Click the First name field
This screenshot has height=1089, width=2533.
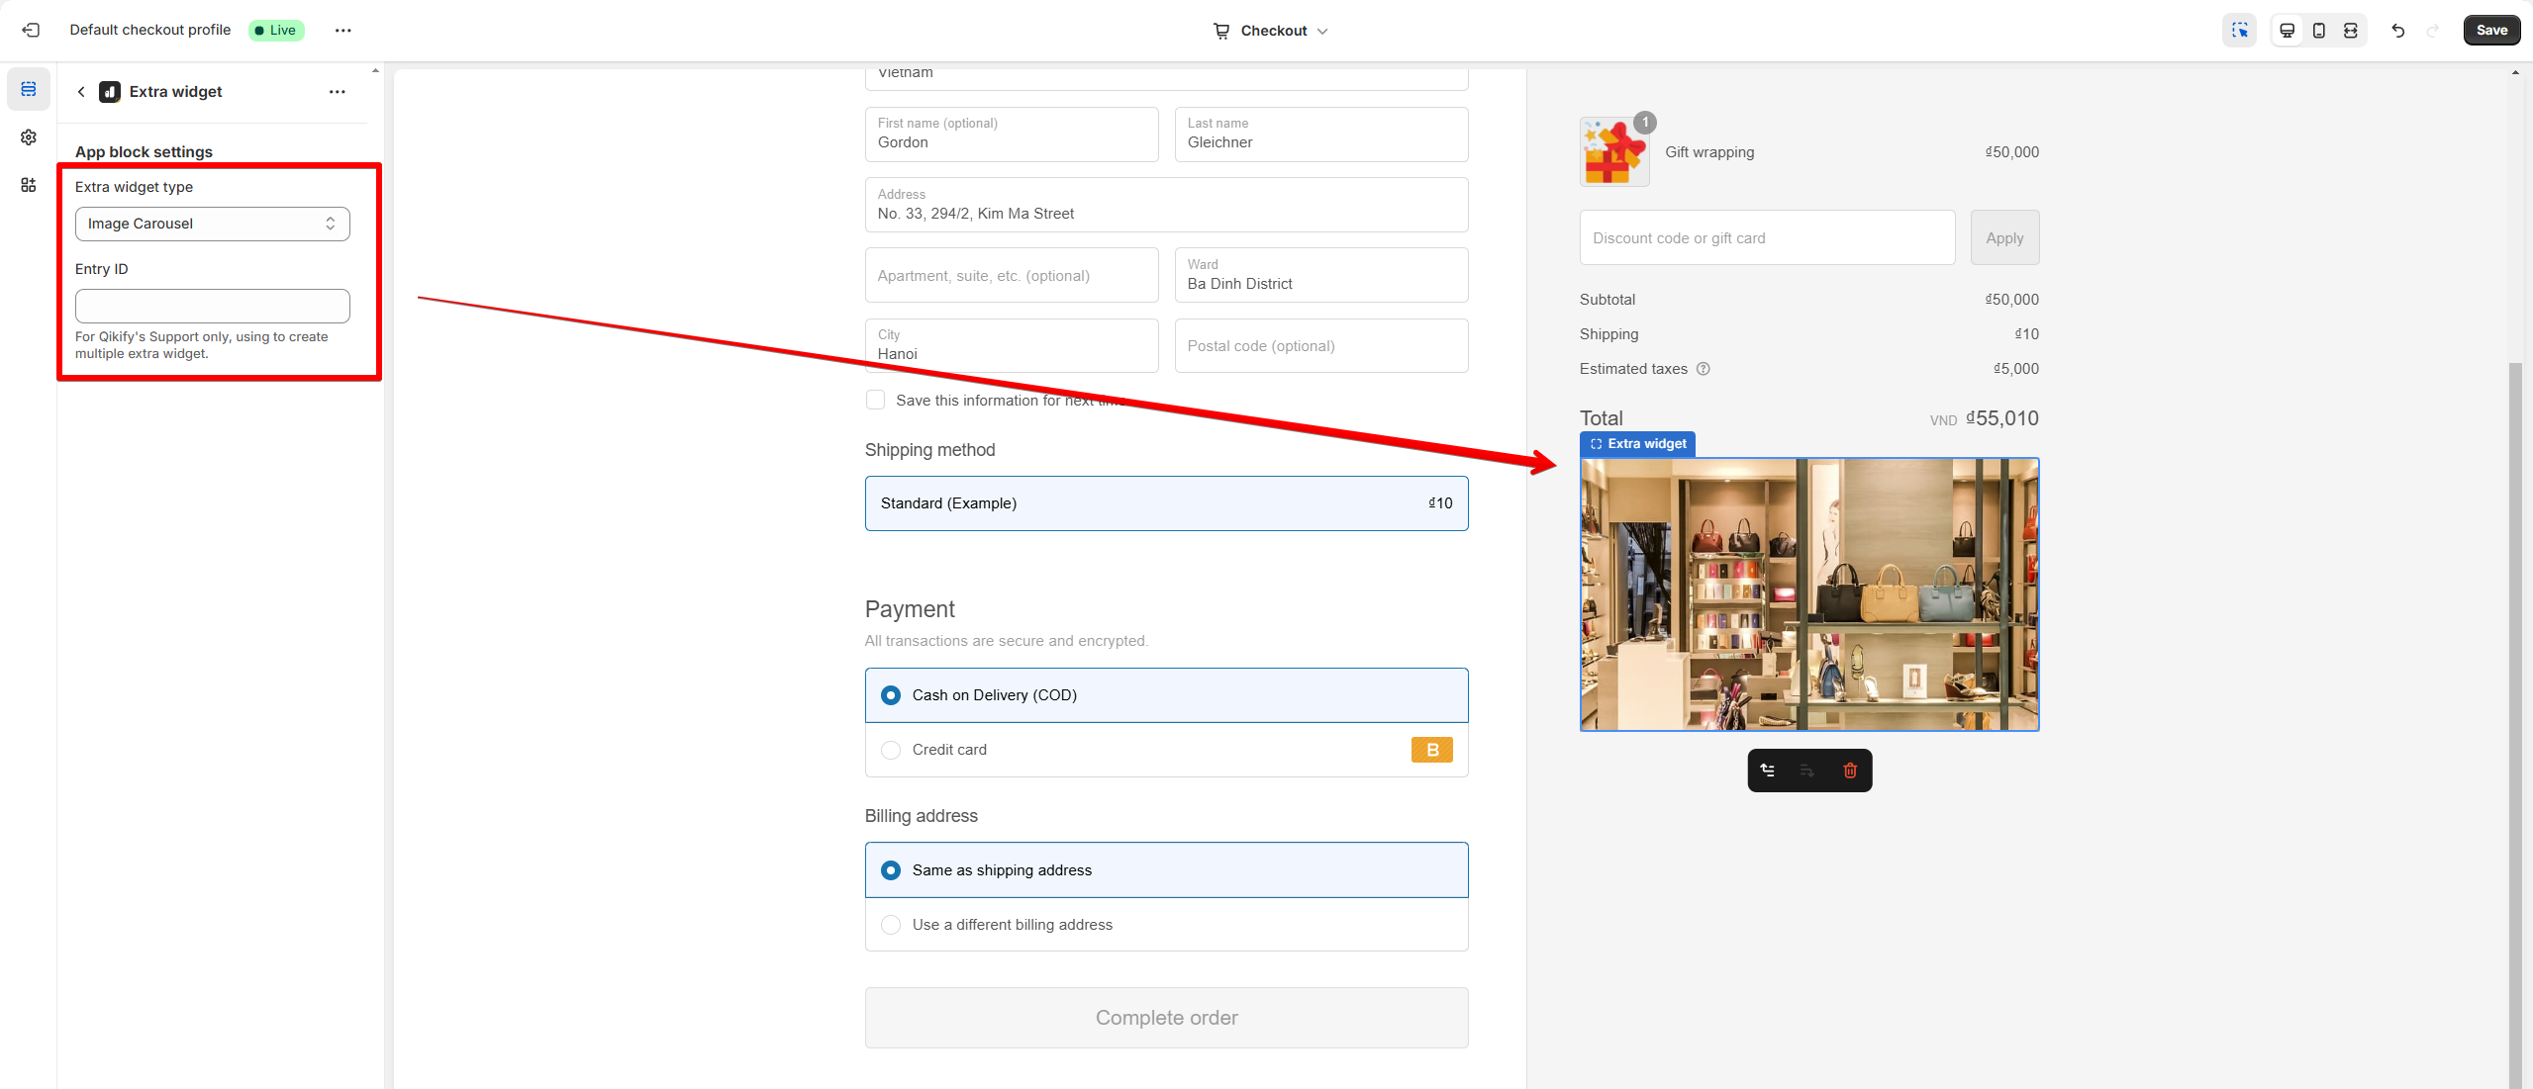(1012, 135)
